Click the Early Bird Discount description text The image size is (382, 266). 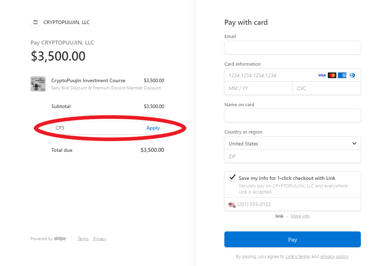click(106, 88)
